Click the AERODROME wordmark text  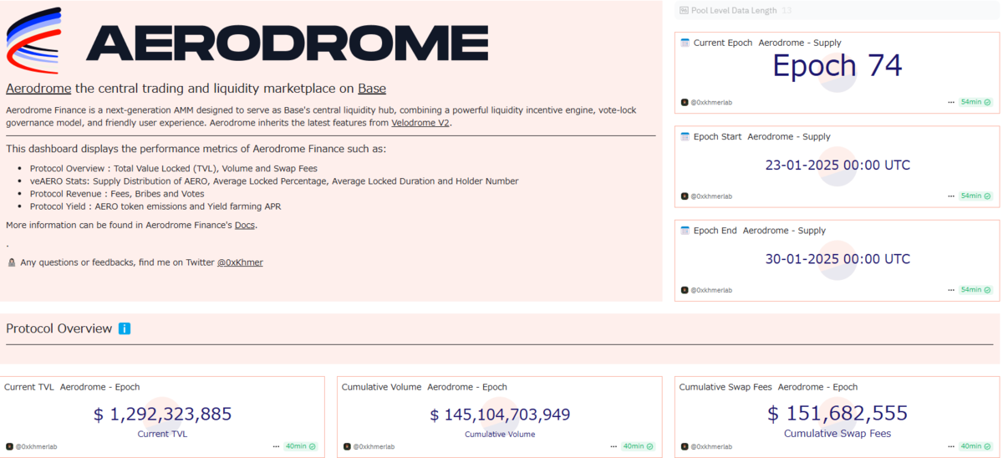(x=287, y=42)
